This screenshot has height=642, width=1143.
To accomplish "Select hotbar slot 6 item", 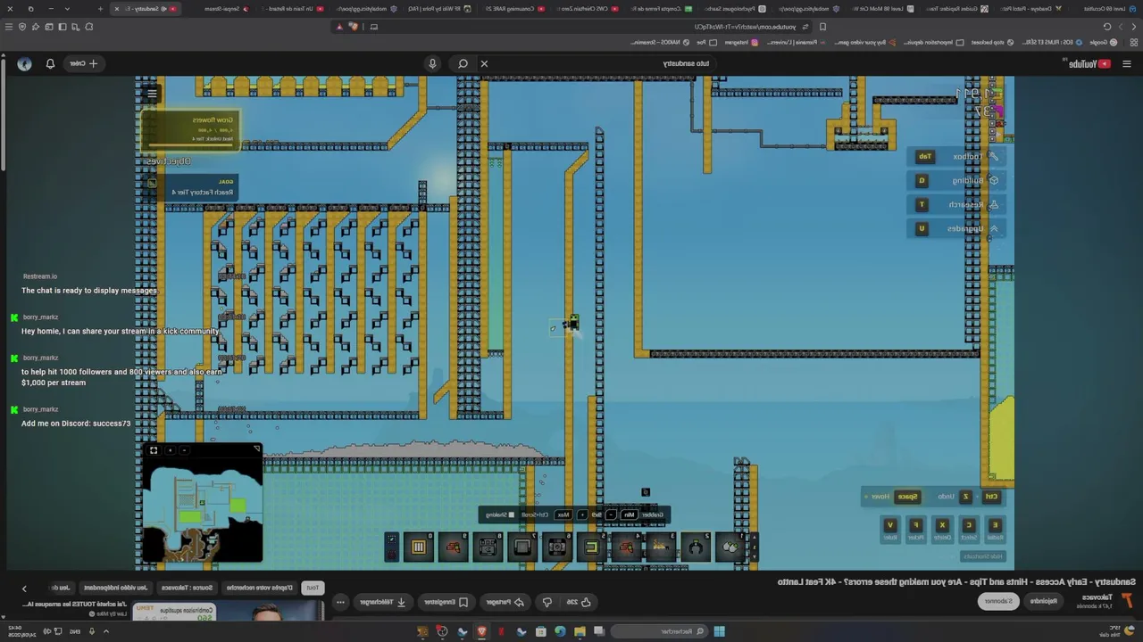I will 557,547.
